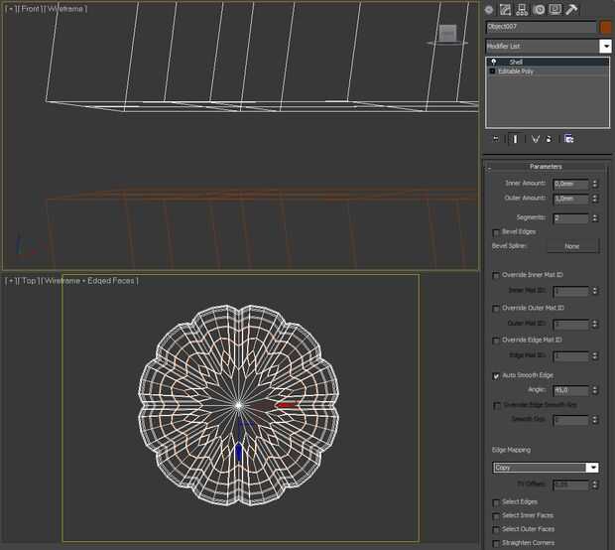
Task: Click the Bevel Spline None button
Action: [x=571, y=245]
